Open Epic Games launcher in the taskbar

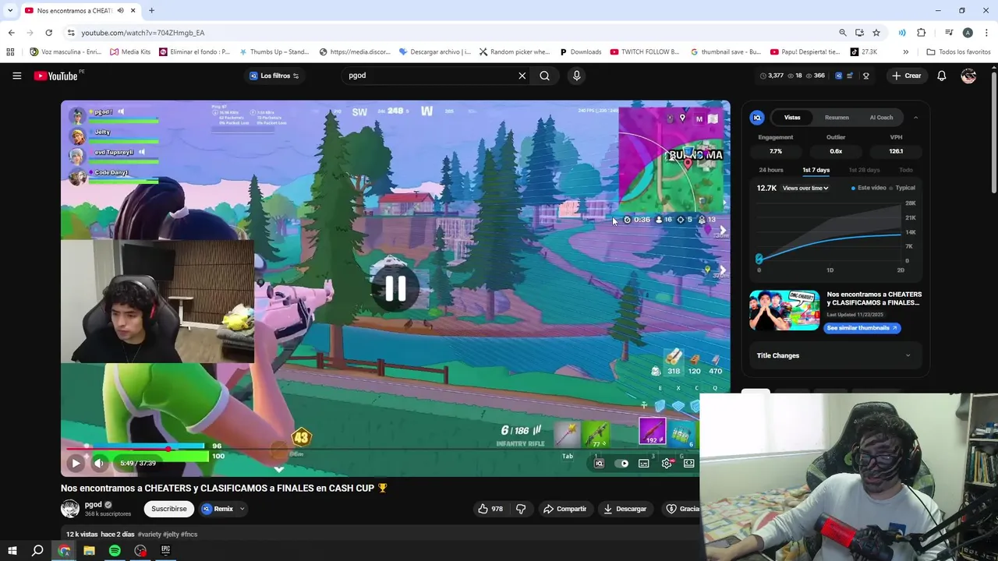(165, 551)
